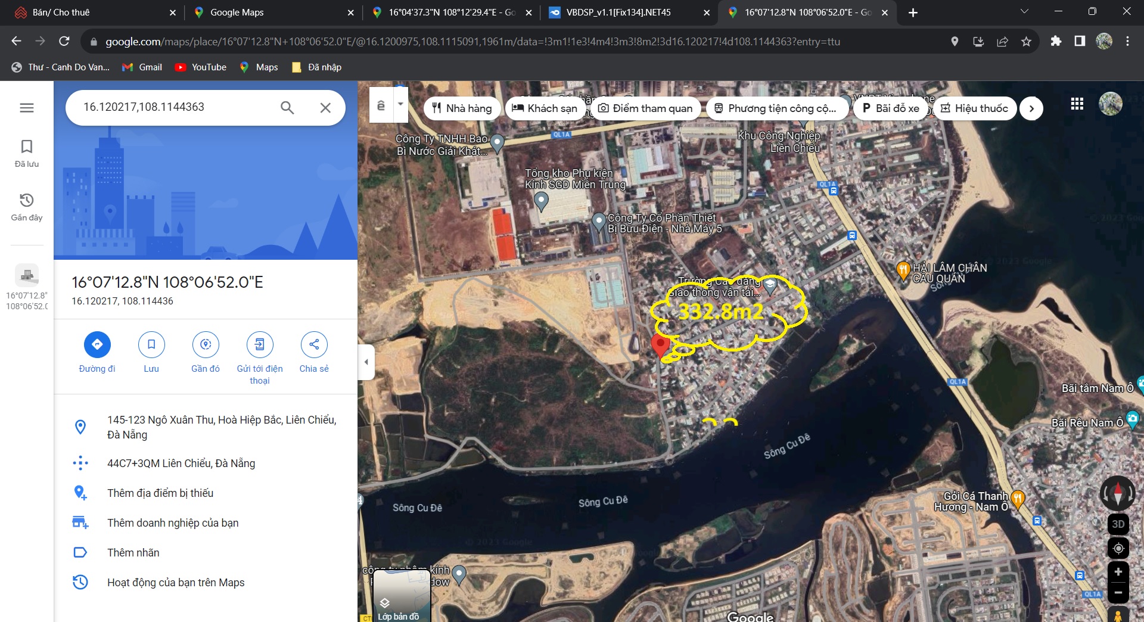Get directions with Đường đi button
1144x622 pixels.
coord(97,352)
